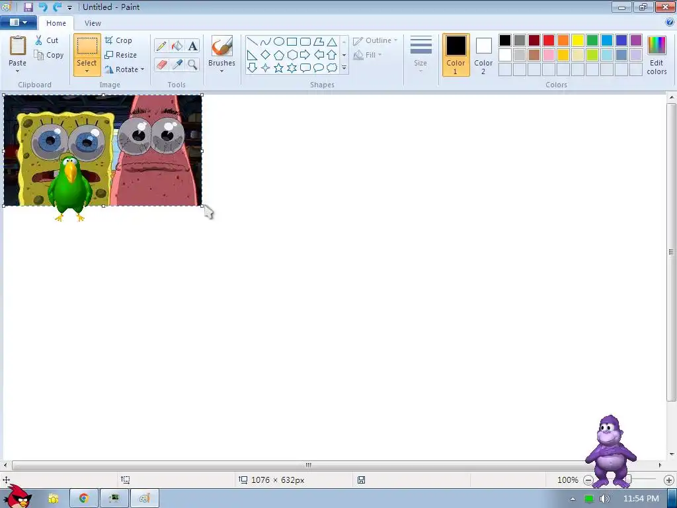
Task: Choose the Right triangle shape
Action: 253,55
